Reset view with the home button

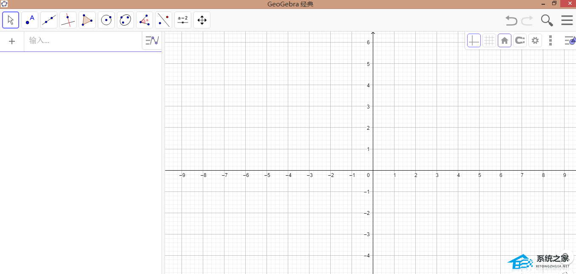(x=505, y=40)
